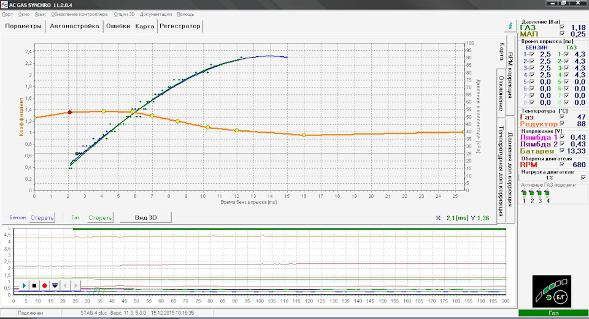Image resolution: width=589 pixels, height=319 pixels.
Task: Open the Помощь menu
Action: (185, 14)
